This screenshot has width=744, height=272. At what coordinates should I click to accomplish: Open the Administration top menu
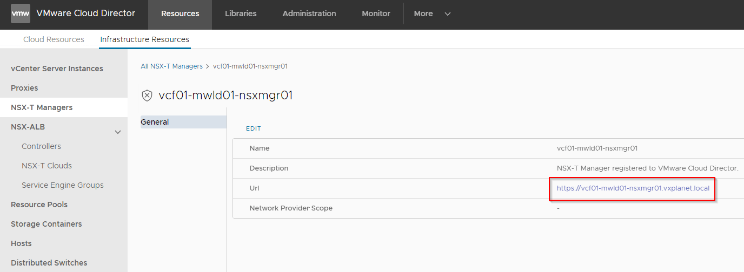click(x=309, y=13)
